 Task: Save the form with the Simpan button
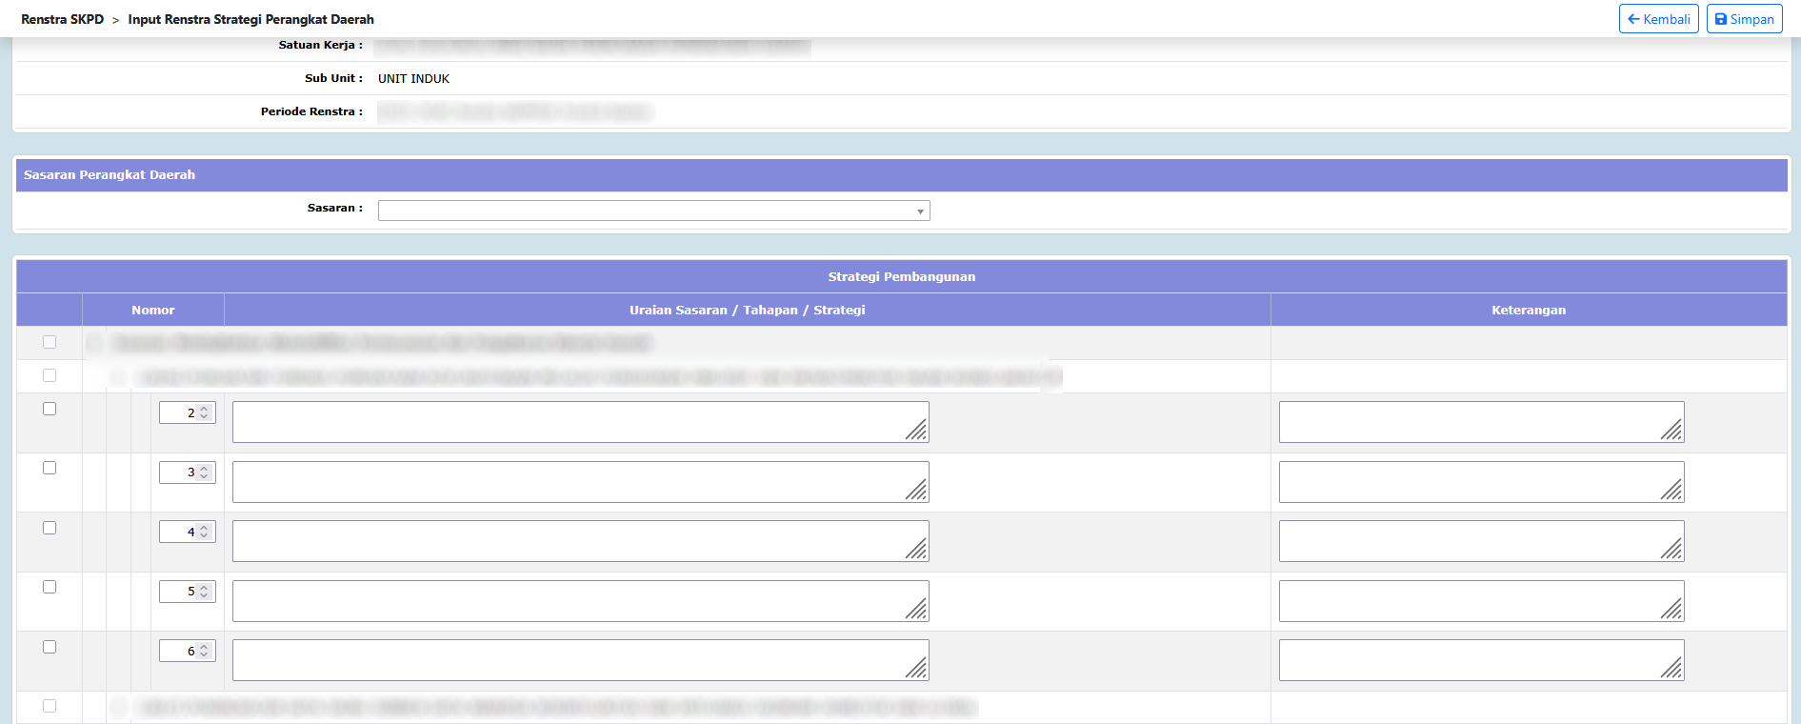1744,19
